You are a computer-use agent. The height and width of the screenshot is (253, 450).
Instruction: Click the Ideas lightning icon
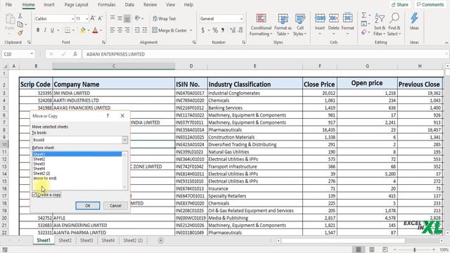click(x=414, y=18)
